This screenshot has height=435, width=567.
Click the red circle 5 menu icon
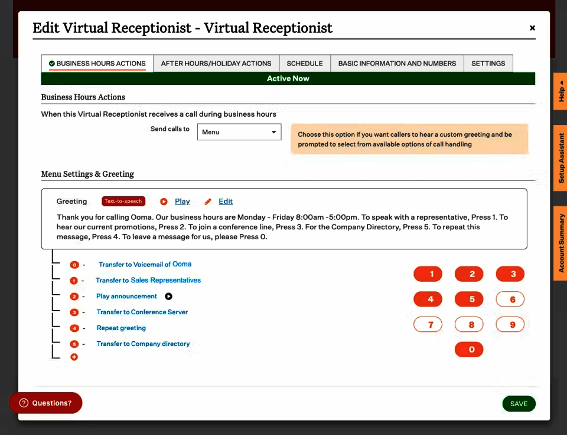[74, 344]
